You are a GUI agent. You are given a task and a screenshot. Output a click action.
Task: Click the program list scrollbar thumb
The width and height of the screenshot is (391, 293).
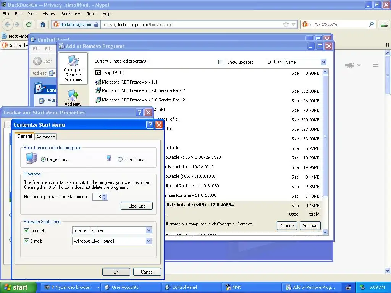click(325, 136)
